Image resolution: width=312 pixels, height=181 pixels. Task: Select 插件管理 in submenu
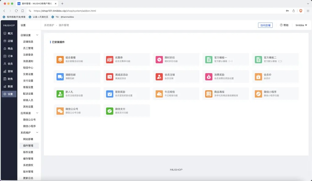[29, 146]
